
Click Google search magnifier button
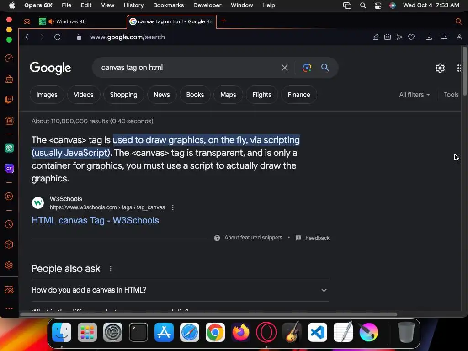tap(325, 68)
